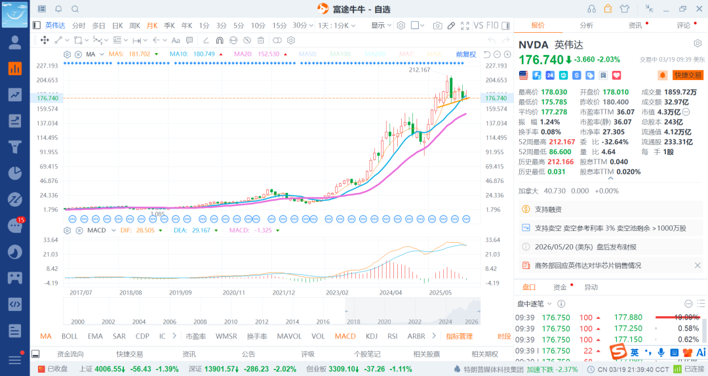The width and height of the screenshot is (708, 376).
Task: Open price alert bell for NVDA
Action: [x=662, y=75]
